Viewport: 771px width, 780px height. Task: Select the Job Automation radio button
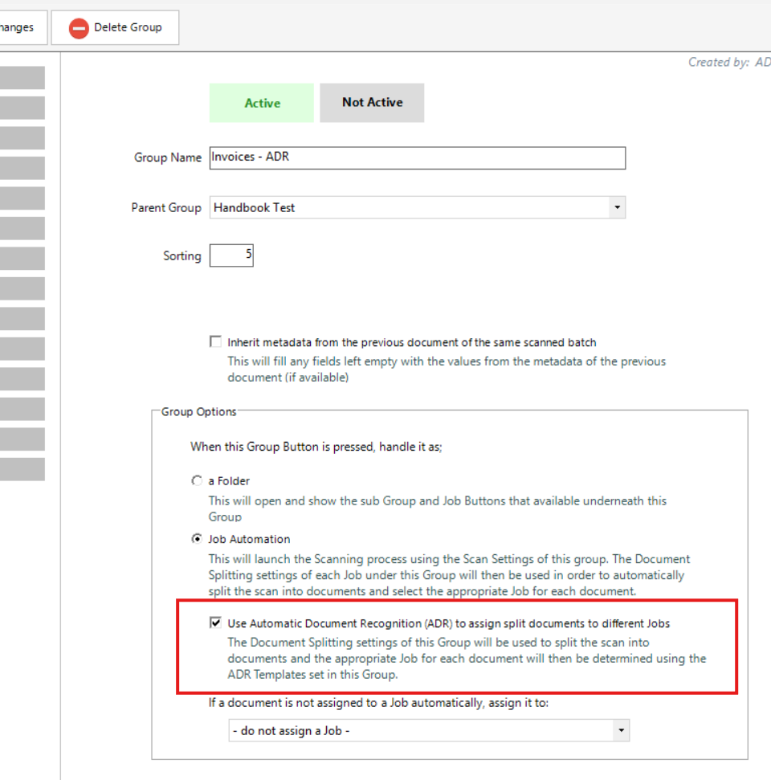coord(197,539)
